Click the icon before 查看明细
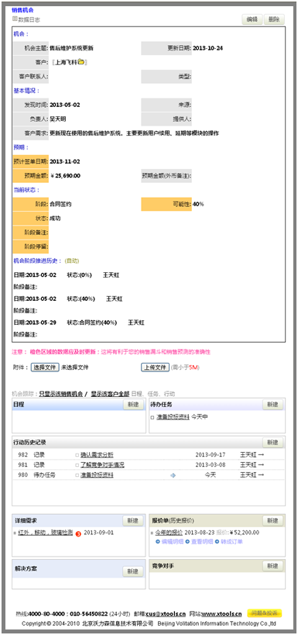This screenshot has width=298, height=635. click(187, 542)
